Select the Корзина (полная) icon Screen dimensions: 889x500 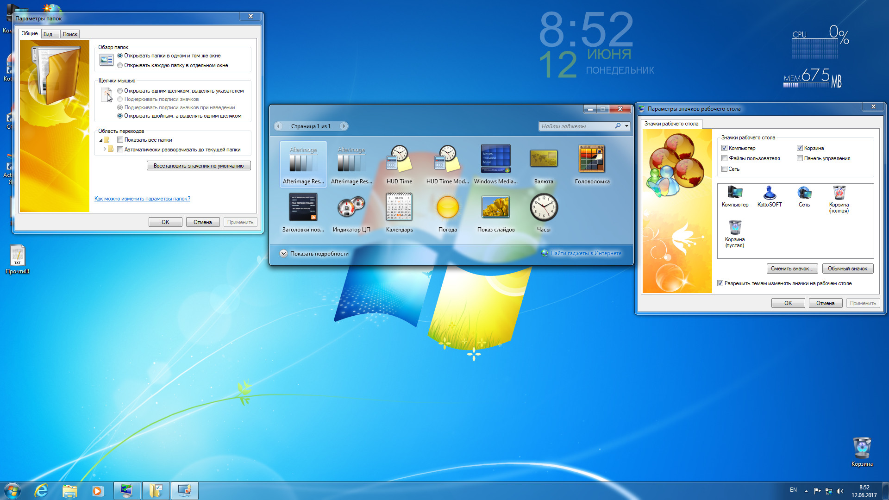(839, 199)
